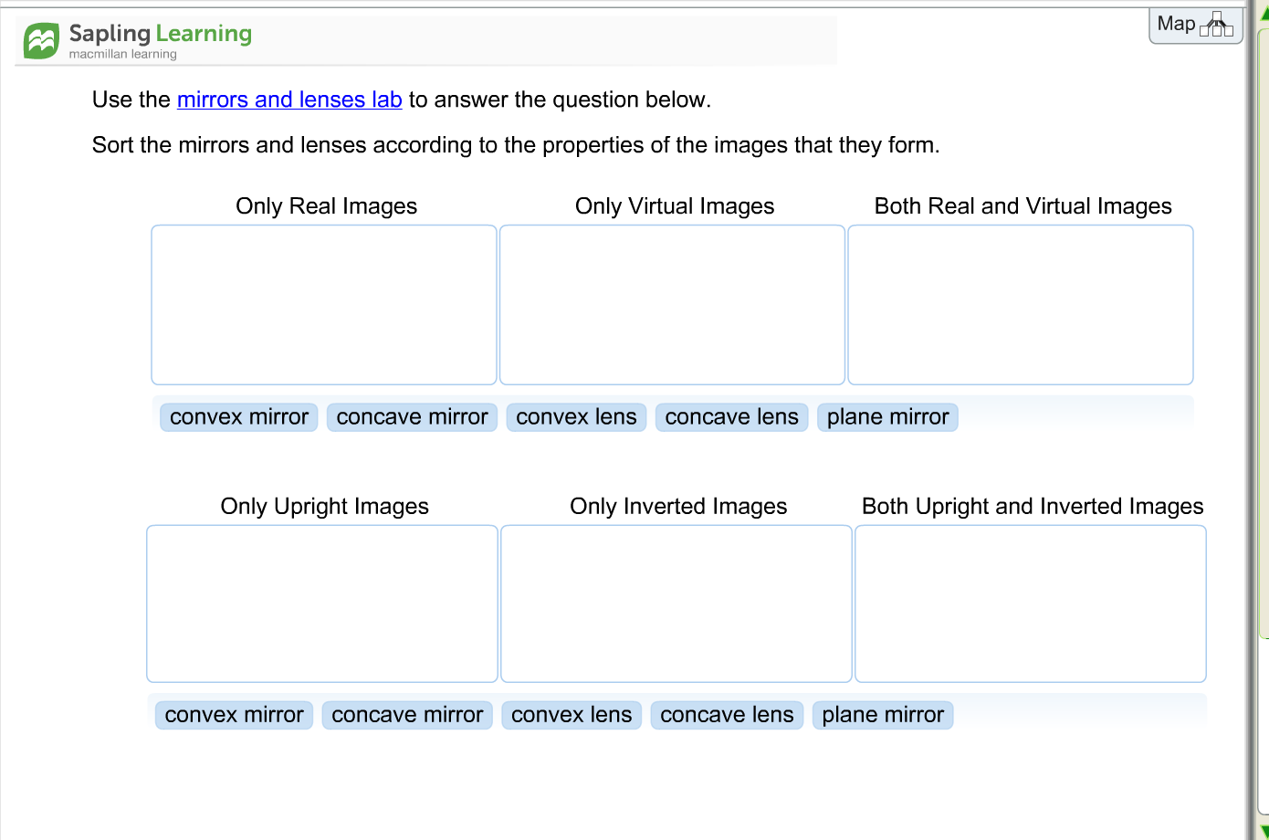1269x840 pixels.
Task: Select the convex mirror chip in the second row
Action: click(234, 715)
